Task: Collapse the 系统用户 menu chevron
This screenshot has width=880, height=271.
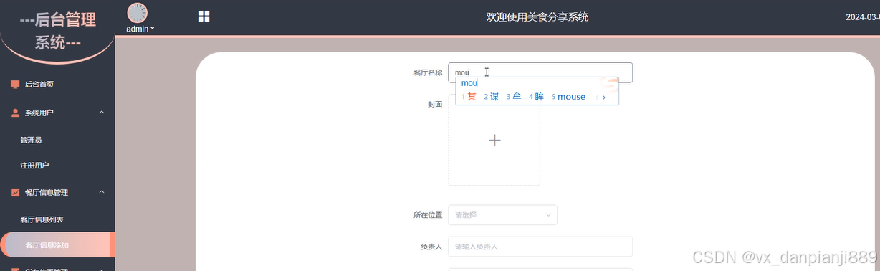Action: [102, 113]
